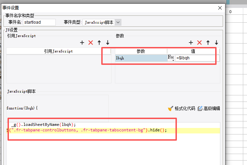Click the broom icon for 格式化代码
The height and width of the screenshot is (165, 247).
(170, 108)
